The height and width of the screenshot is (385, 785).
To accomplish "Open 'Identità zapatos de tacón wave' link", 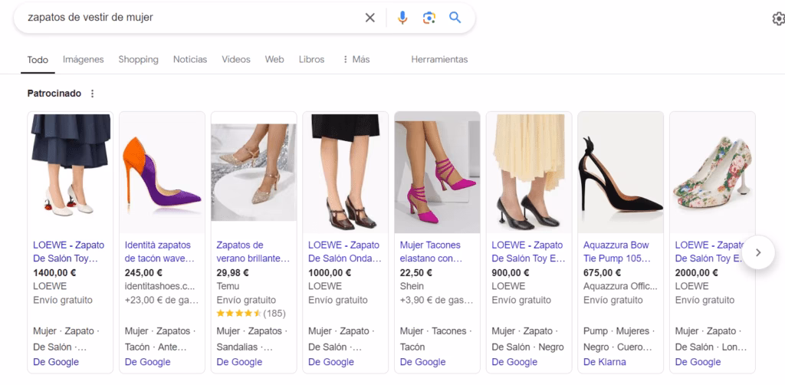I will 159,252.
